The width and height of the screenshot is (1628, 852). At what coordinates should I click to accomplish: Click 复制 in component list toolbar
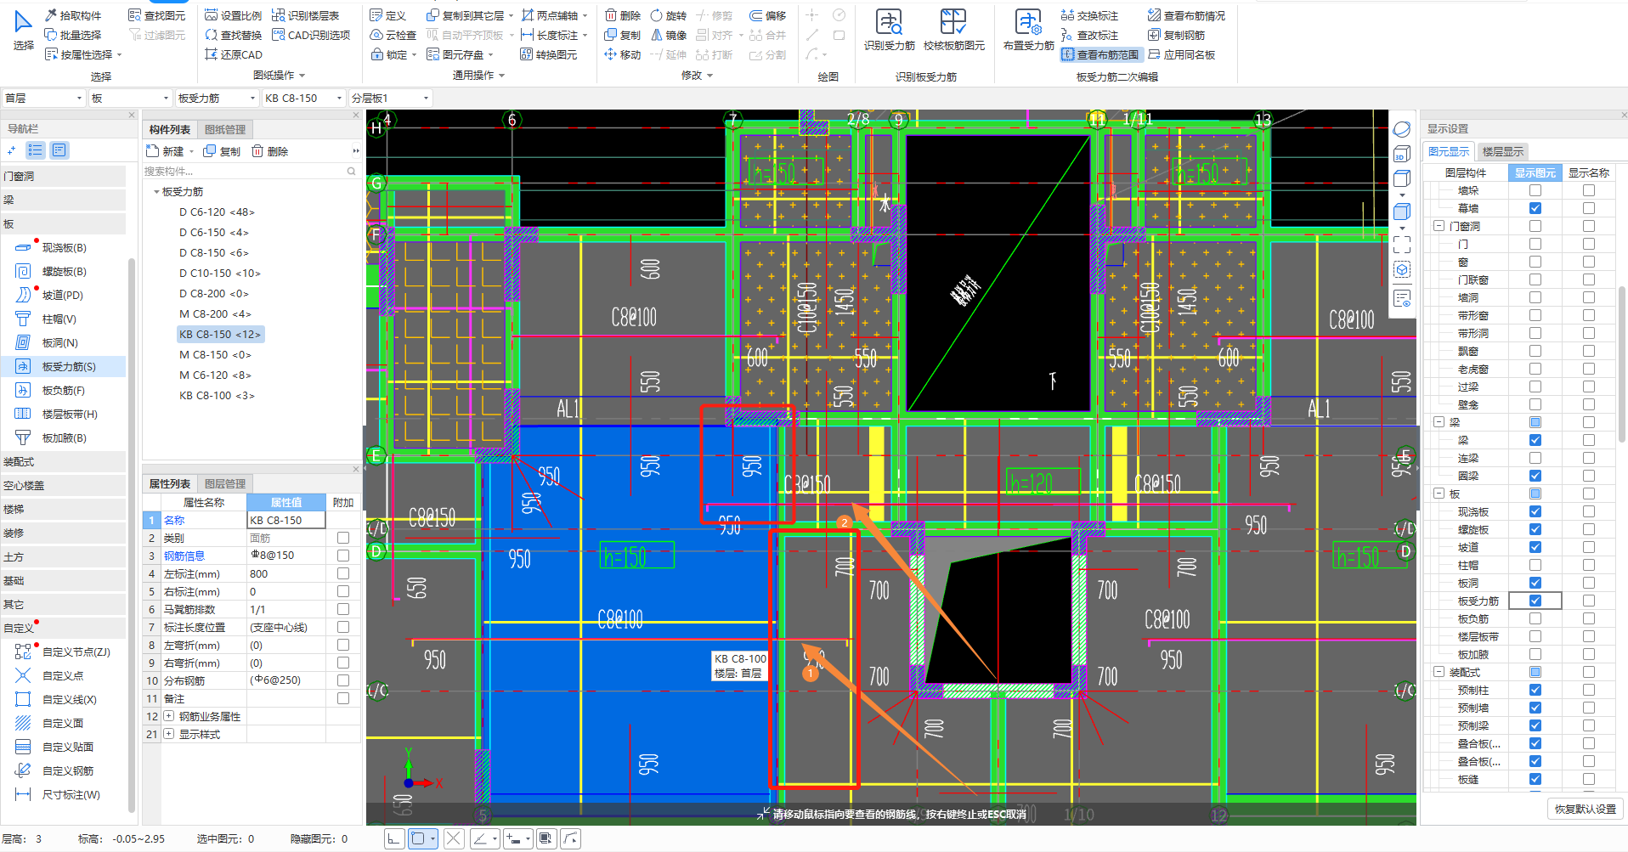tap(222, 151)
